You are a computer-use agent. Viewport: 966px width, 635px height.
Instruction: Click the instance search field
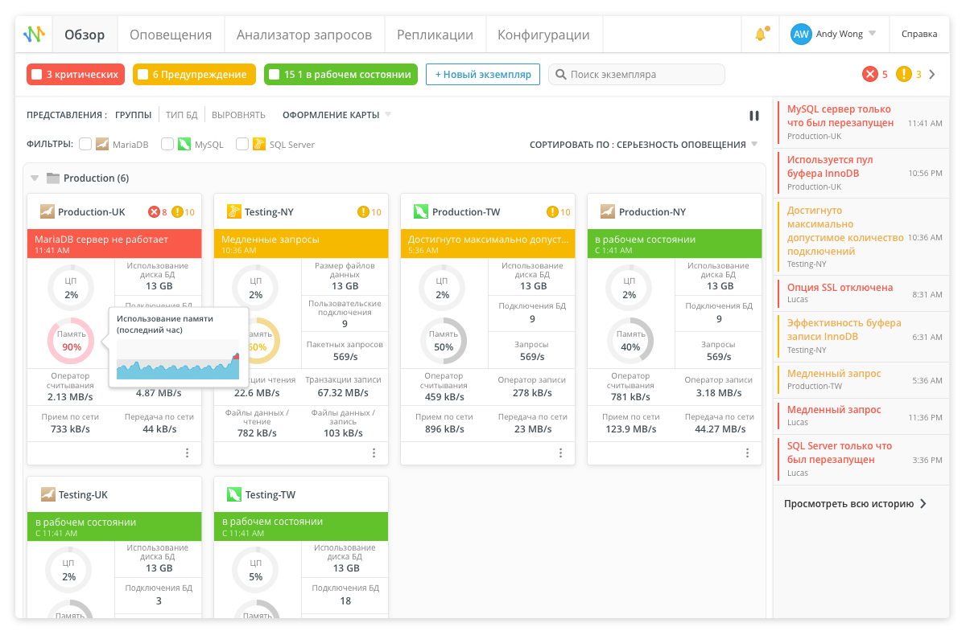tap(637, 75)
